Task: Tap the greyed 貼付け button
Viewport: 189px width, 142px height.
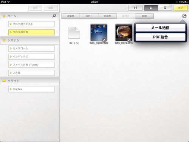Action: [126, 16]
